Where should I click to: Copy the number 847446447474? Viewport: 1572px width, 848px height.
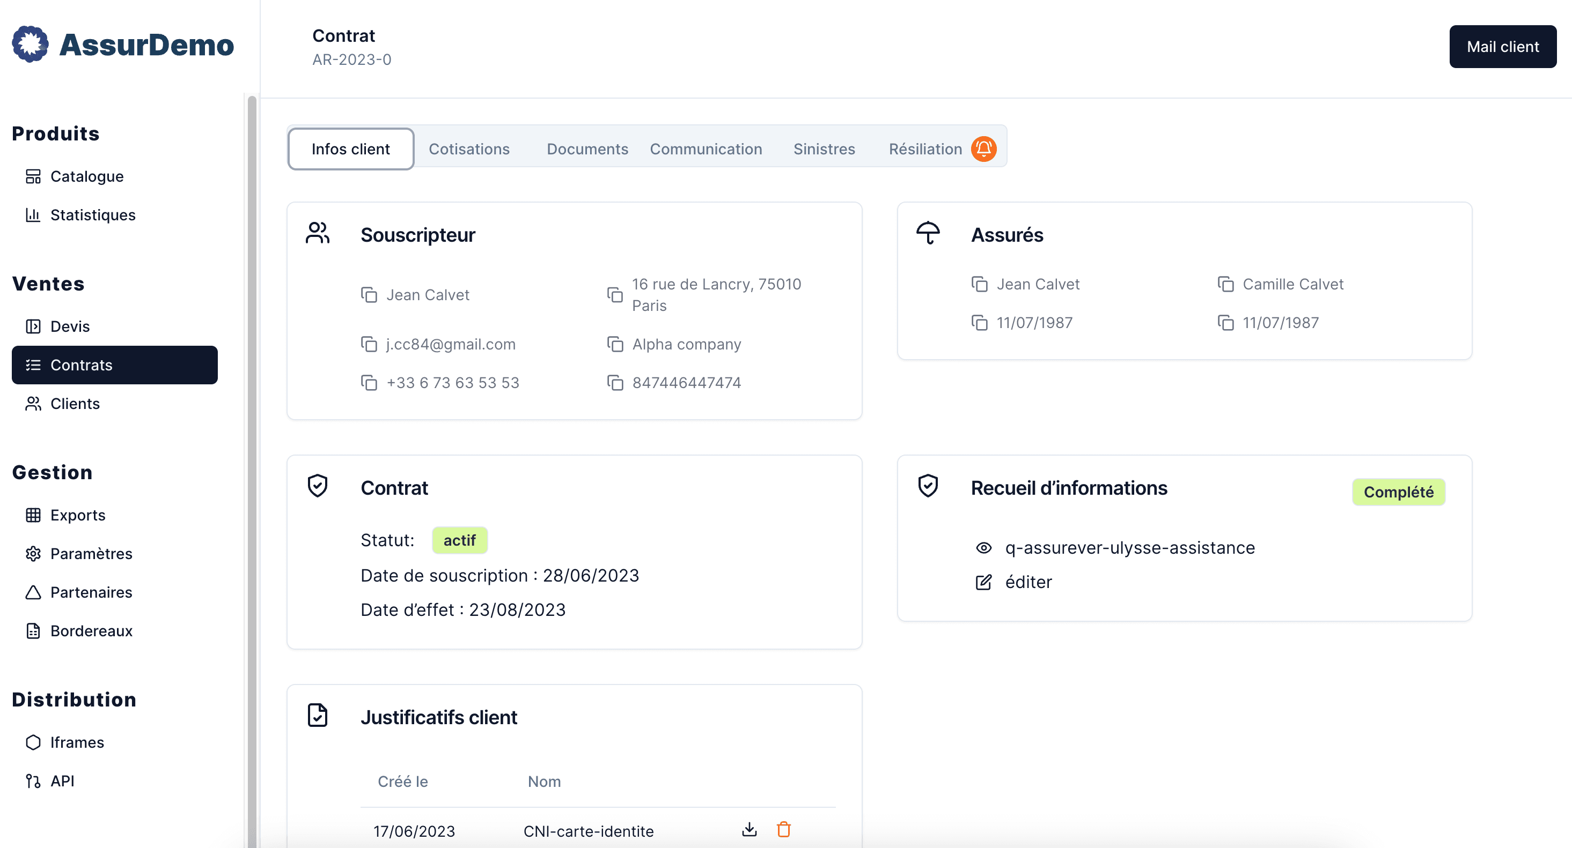coord(614,383)
